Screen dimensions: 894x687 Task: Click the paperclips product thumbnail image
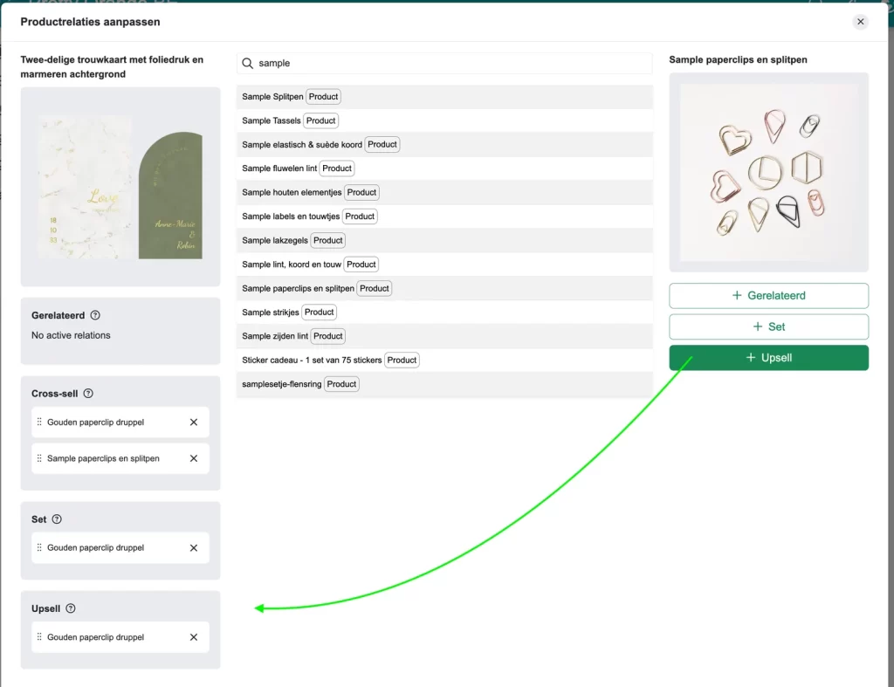(768, 171)
